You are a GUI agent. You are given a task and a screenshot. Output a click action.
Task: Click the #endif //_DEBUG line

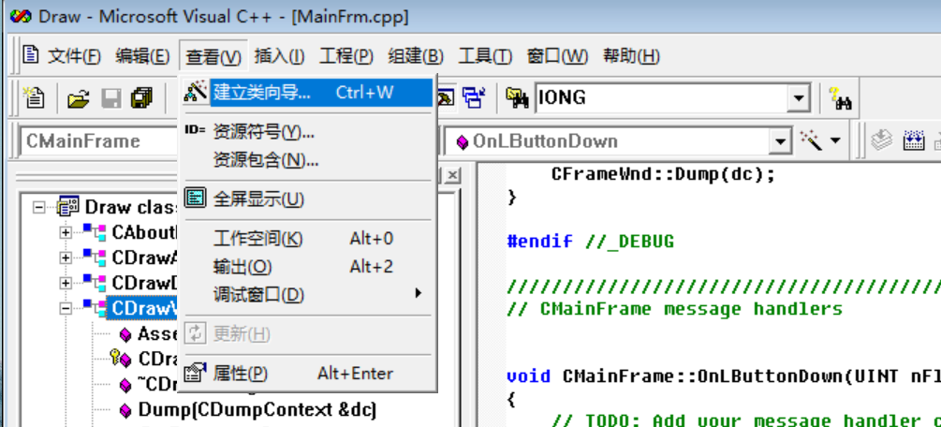point(591,242)
